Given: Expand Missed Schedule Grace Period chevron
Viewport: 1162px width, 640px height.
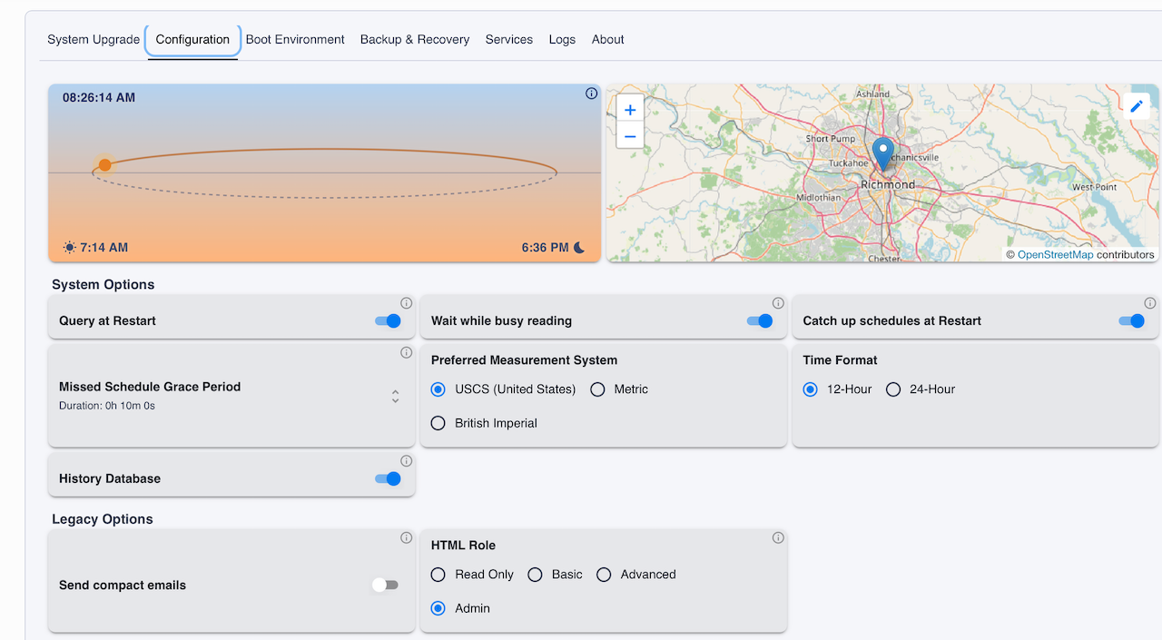Looking at the screenshot, I should 395,396.
